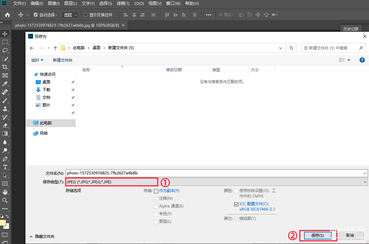Enable the 作为副本 checkbox
Viewport: 369px width, 244px height.
[156, 191]
